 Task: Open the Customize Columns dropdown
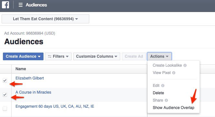click(97, 56)
